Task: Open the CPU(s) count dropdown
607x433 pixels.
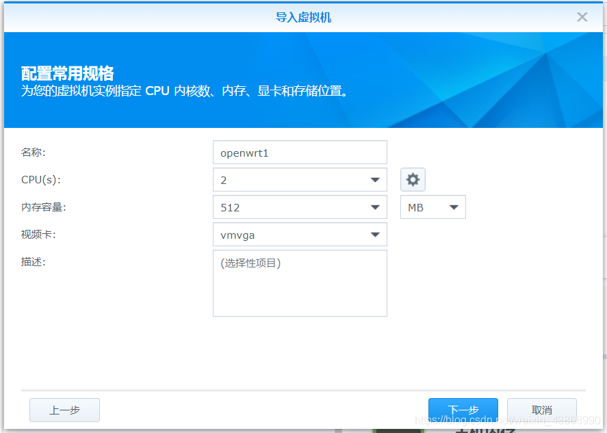Action: pyautogui.click(x=300, y=179)
